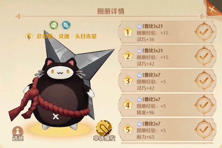This screenshot has height=148, width=222.
Task: Toggle the checkmark for star 4 reward
Action: point(204,105)
